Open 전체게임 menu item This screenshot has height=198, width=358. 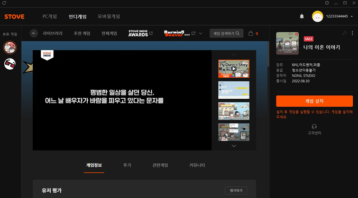click(109, 33)
